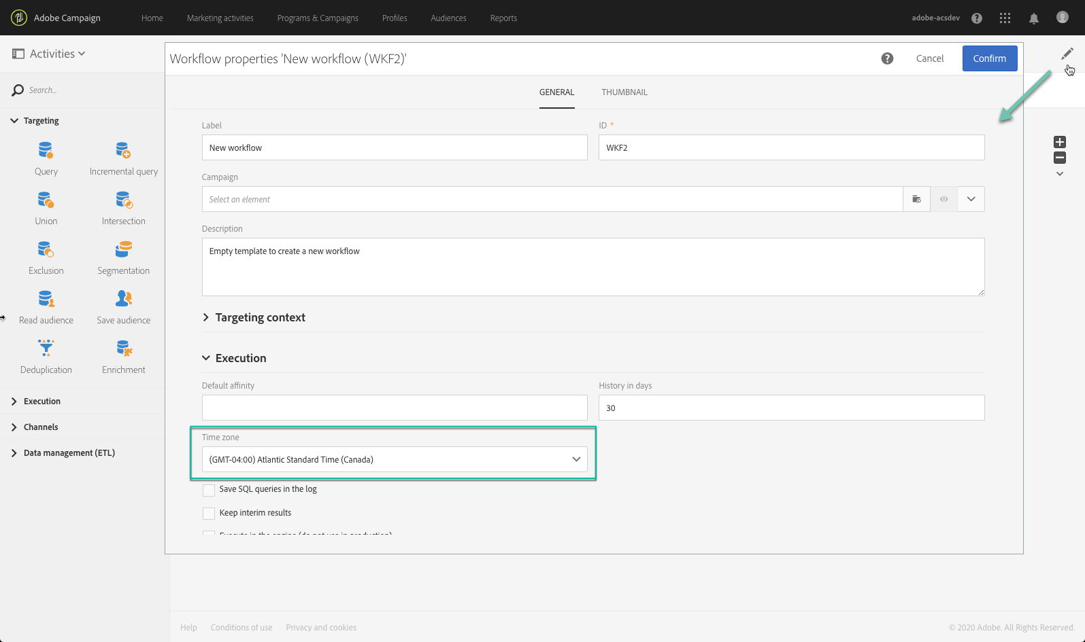Click the zoom in plus icon
Viewport: 1085px width, 642px height.
point(1059,142)
